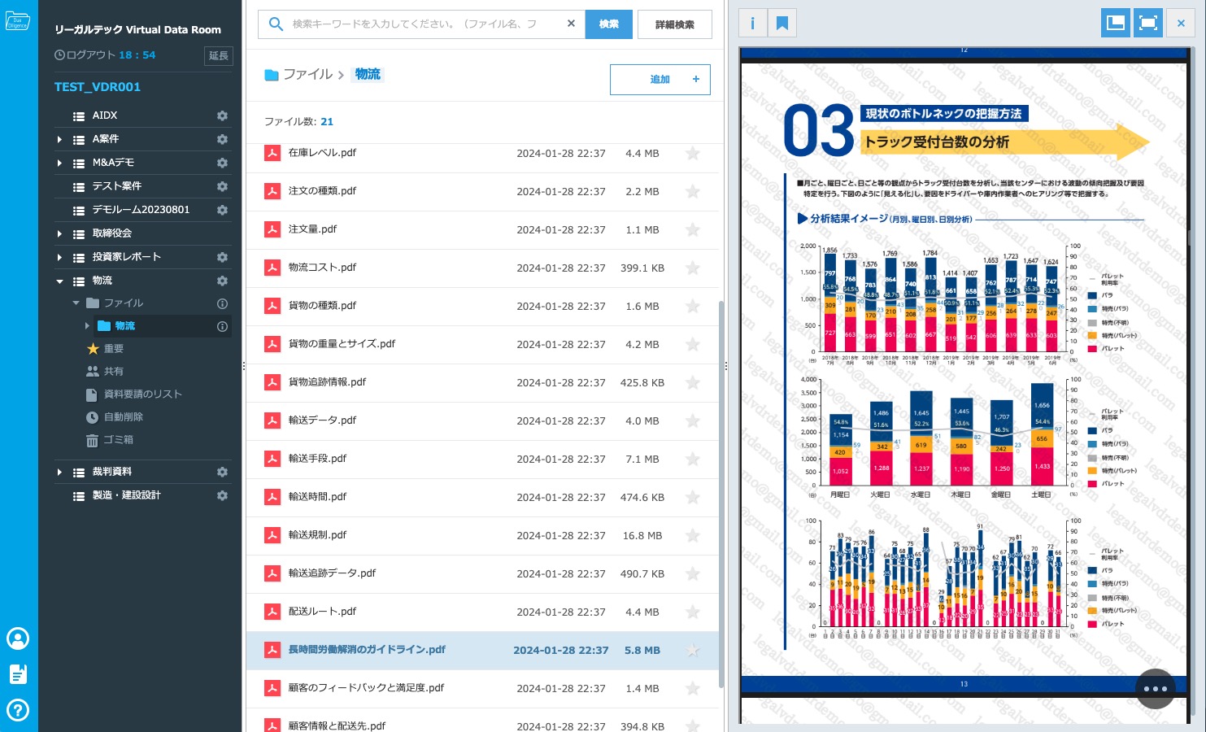Open 顧客のフィードバックと満足度.pdf file

point(366,688)
